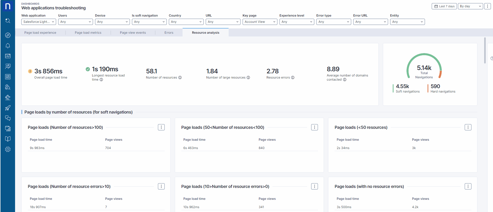Open the robotic arm automation icon
Screen dimensions: 493x212
8,97
